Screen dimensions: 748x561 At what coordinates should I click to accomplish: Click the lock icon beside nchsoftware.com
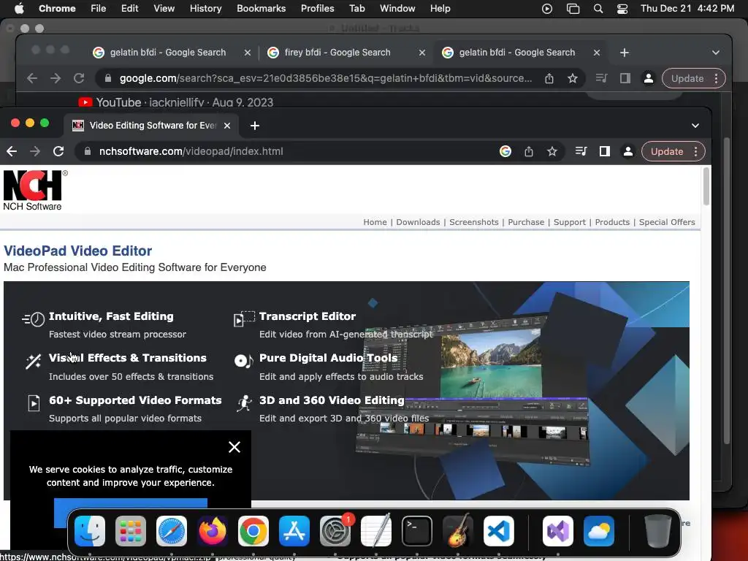coord(88,151)
